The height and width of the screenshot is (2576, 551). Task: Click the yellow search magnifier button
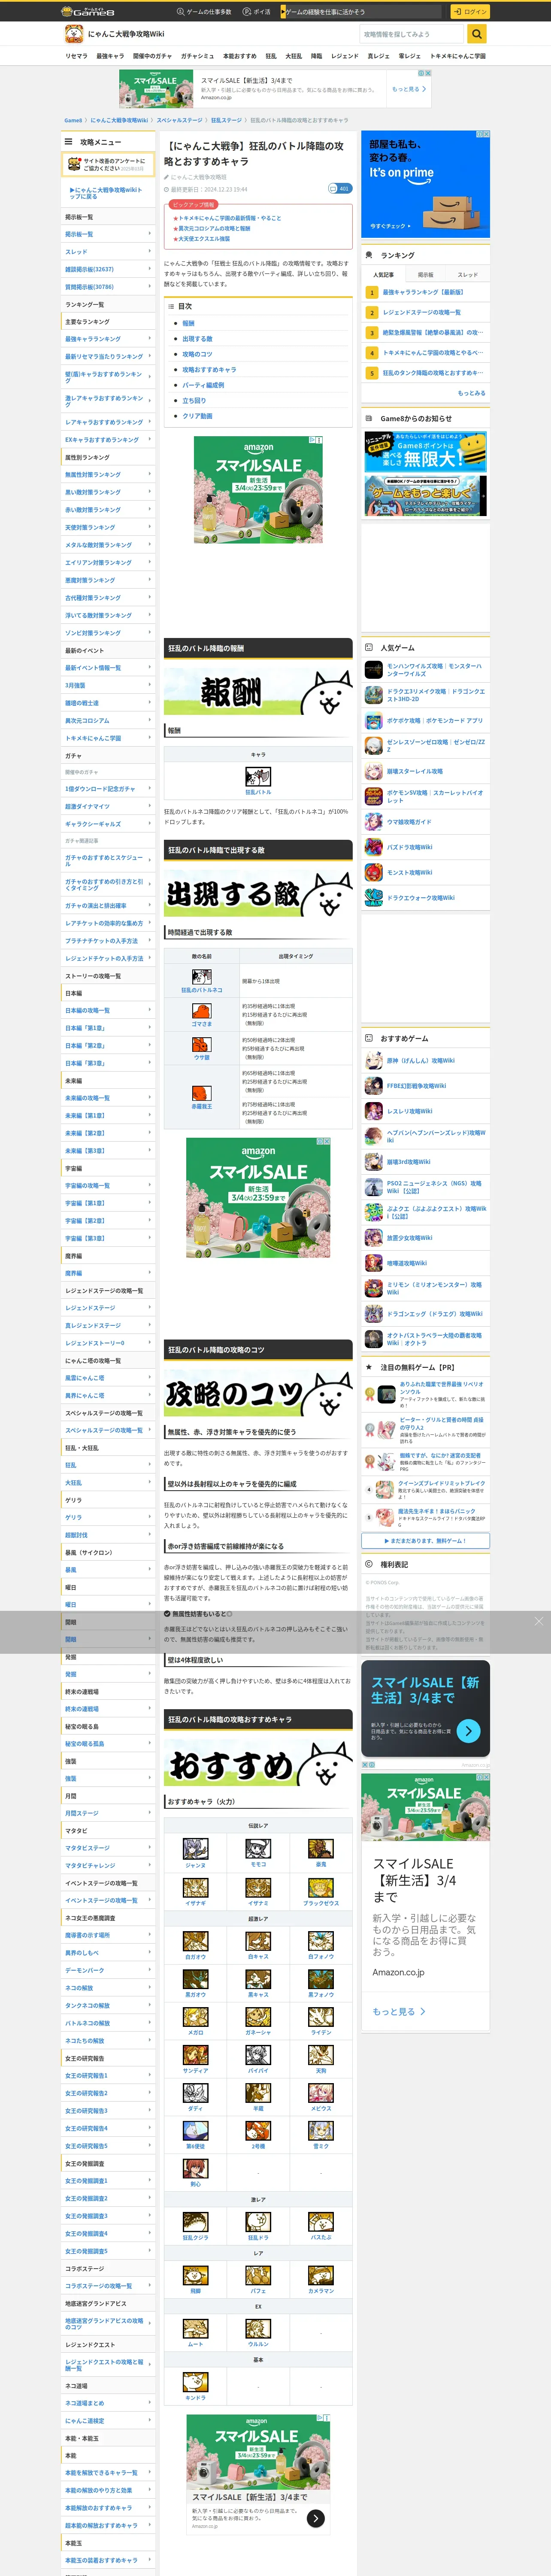pos(477,34)
